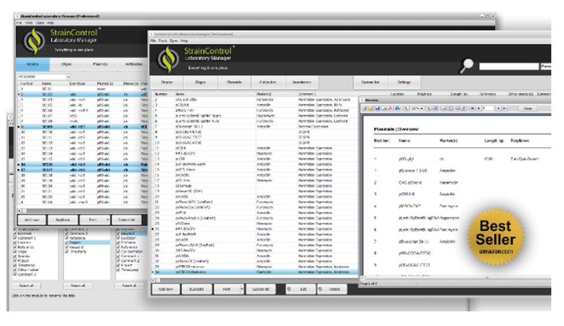564x326 pixels.
Task: Toggle Comment 1 checkbox in left field list
Action: tap(15, 238)
